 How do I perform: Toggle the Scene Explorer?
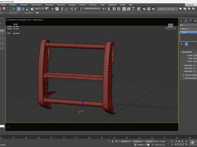point(114,9)
